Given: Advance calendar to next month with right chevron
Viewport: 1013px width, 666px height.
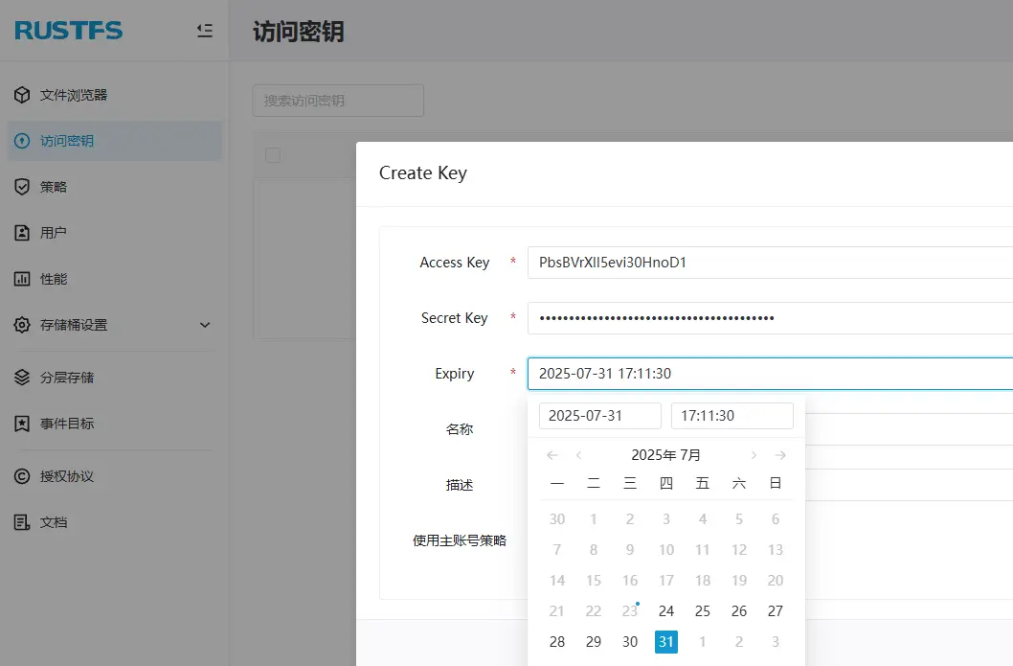Looking at the screenshot, I should point(754,454).
